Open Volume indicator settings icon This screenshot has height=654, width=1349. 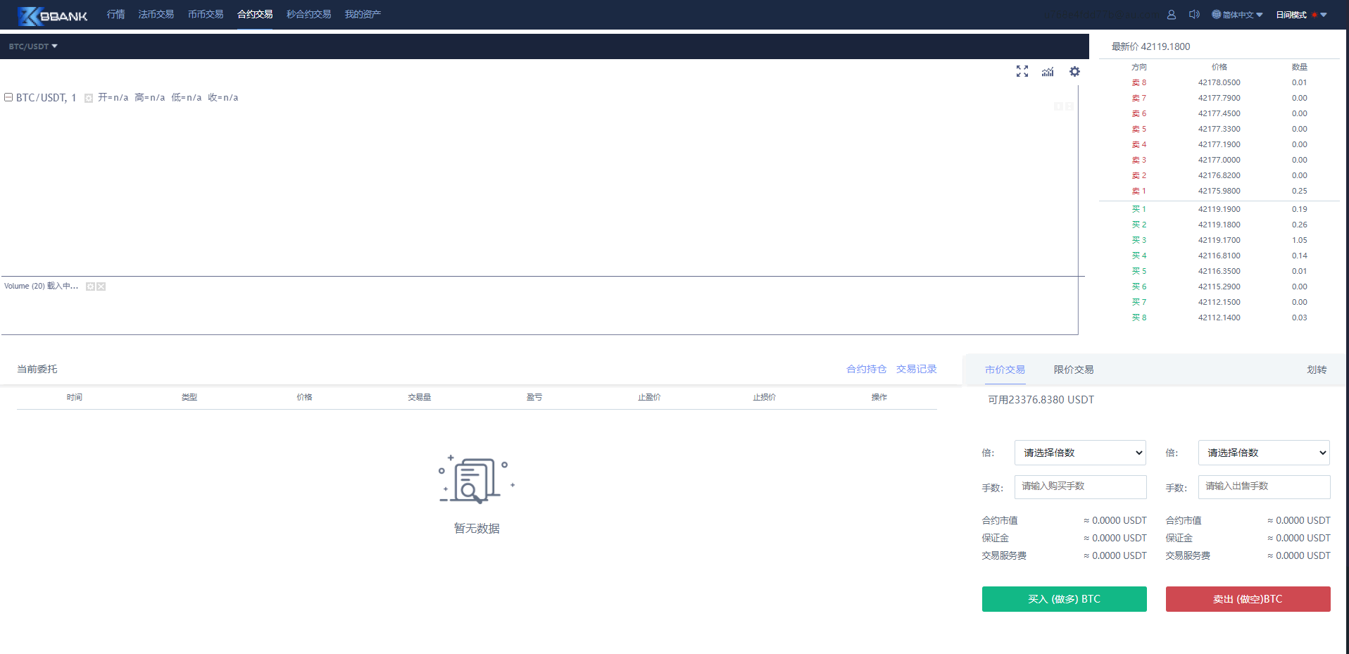(x=90, y=287)
